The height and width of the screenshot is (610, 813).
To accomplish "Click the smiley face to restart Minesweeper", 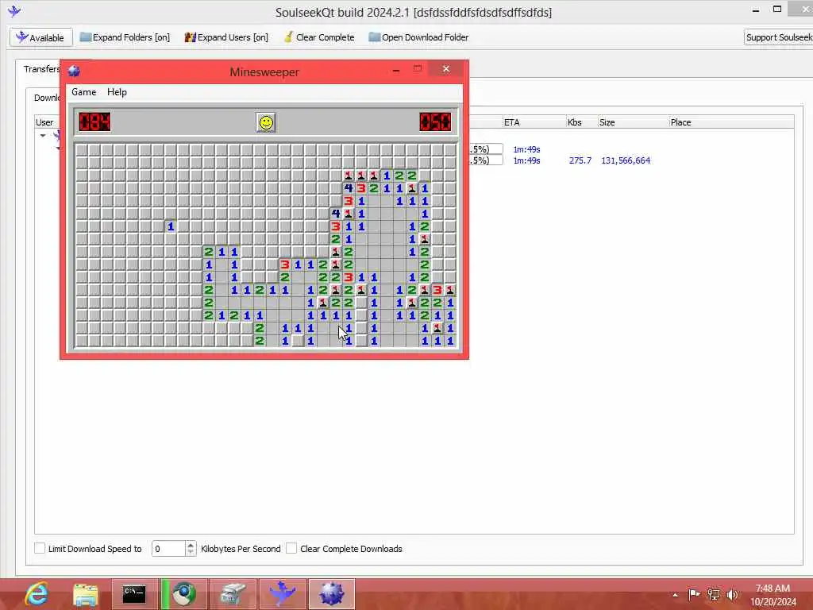I will (x=266, y=123).
